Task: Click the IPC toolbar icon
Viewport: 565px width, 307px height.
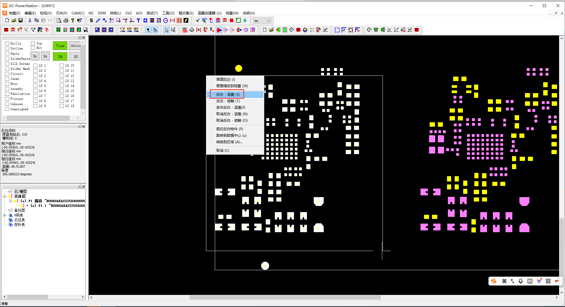Action: tap(40, 30)
